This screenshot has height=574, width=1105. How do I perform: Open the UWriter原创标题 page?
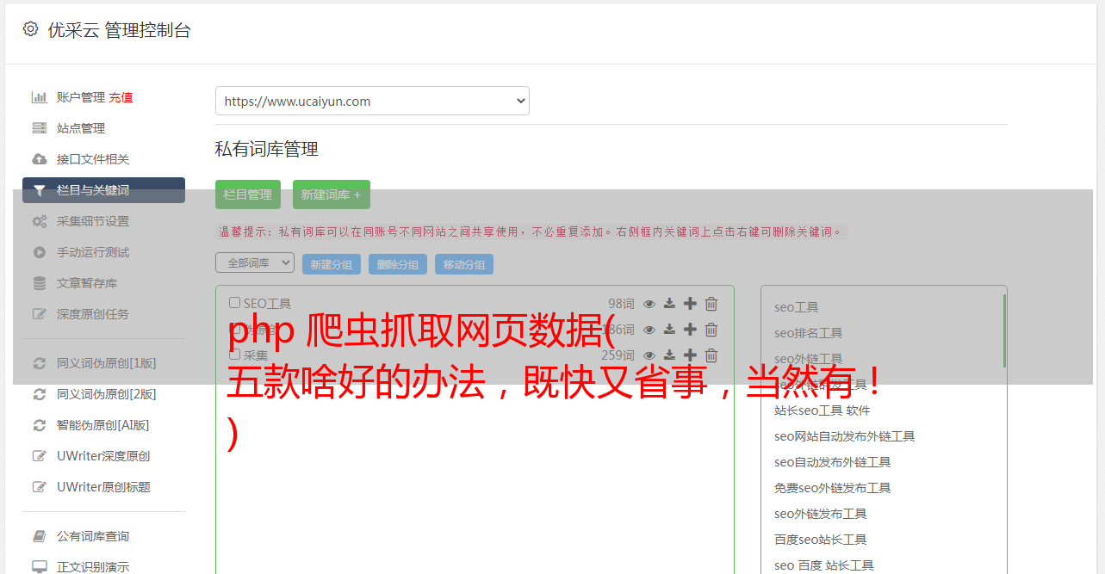pyautogui.click(x=103, y=487)
